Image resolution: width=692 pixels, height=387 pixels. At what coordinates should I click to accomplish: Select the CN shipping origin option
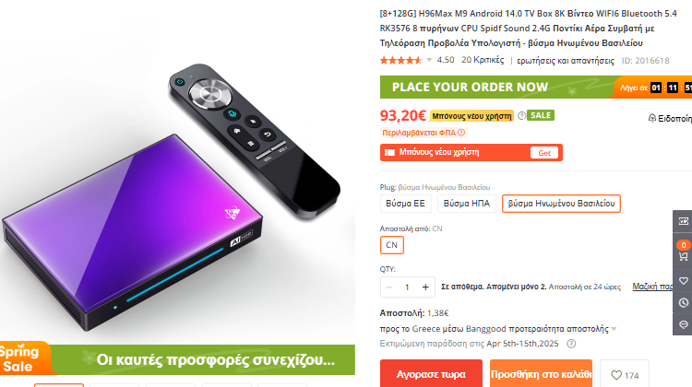(x=392, y=245)
